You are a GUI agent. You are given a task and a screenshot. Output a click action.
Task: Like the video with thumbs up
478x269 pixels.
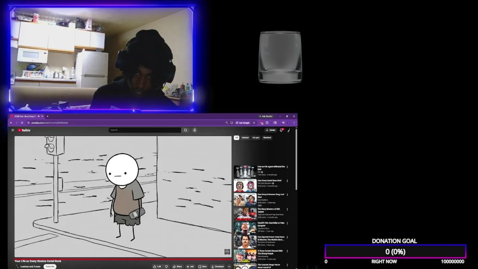pos(157,266)
